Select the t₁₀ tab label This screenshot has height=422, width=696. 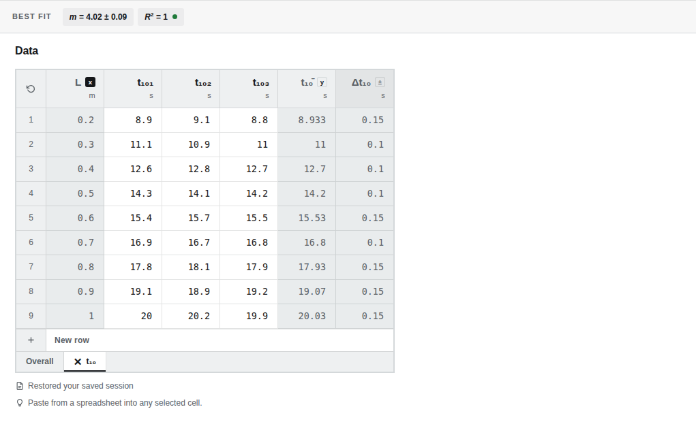pos(91,361)
